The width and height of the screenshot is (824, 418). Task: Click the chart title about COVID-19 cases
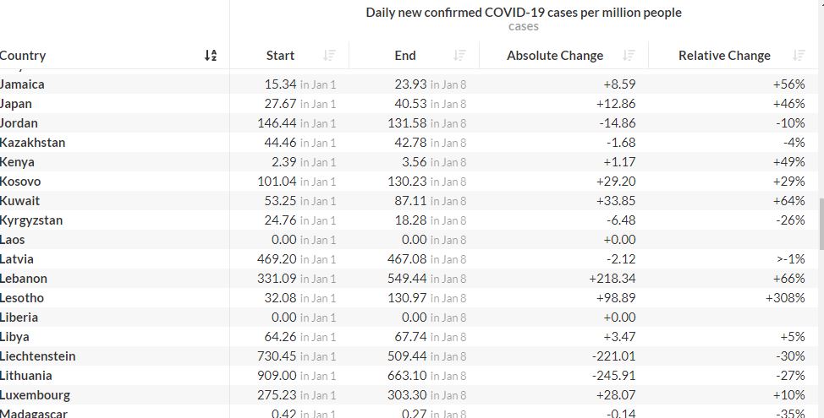(x=524, y=12)
